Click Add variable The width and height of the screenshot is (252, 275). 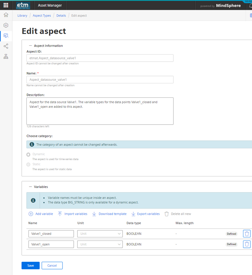(x=41, y=214)
